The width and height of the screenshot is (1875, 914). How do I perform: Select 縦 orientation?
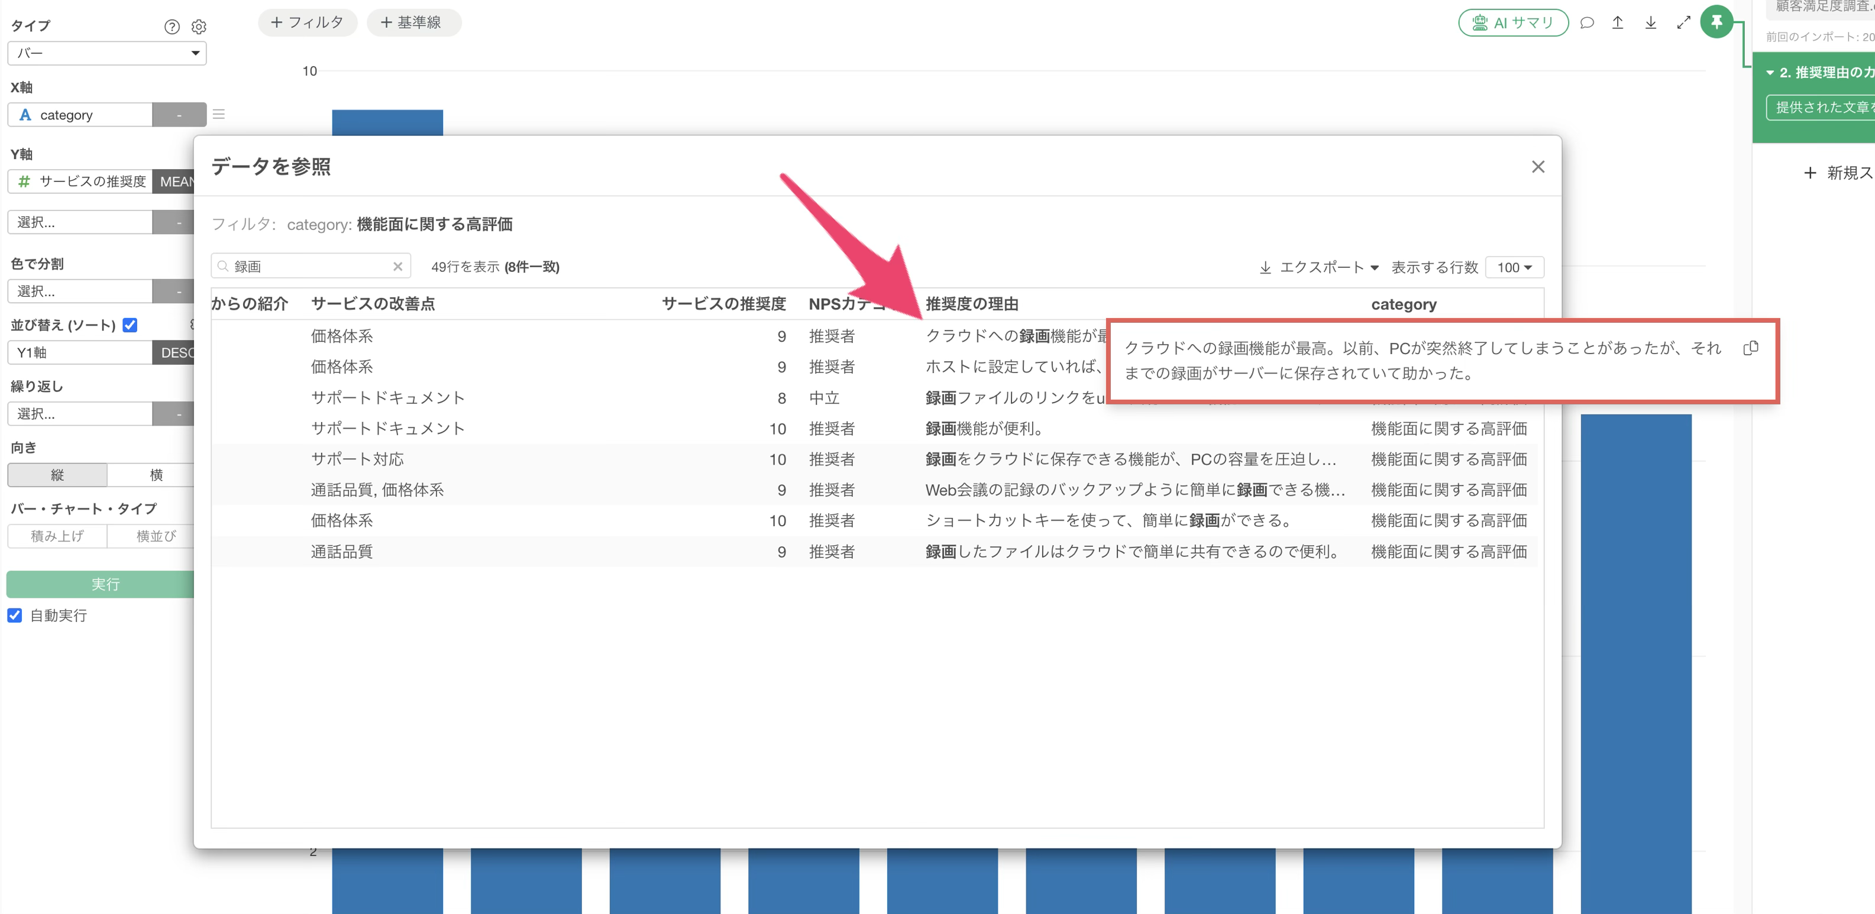pos(57,475)
